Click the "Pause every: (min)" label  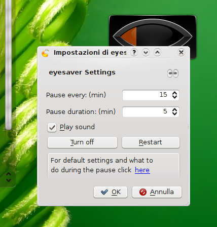76,95
